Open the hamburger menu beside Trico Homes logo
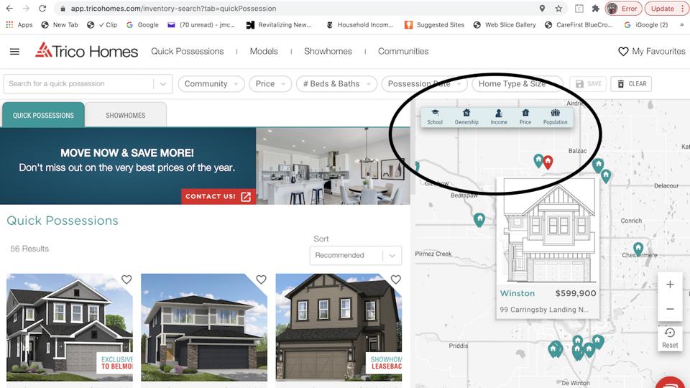 [x=15, y=52]
